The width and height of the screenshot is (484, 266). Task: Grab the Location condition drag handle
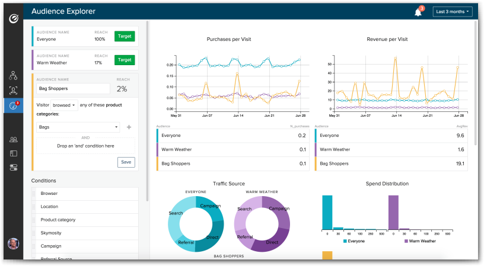[34, 207]
